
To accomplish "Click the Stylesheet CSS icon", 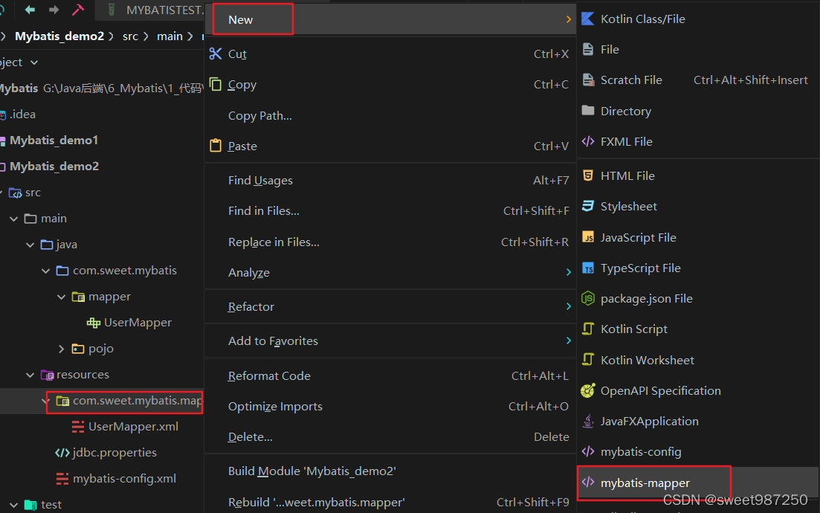I will [588, 206].
